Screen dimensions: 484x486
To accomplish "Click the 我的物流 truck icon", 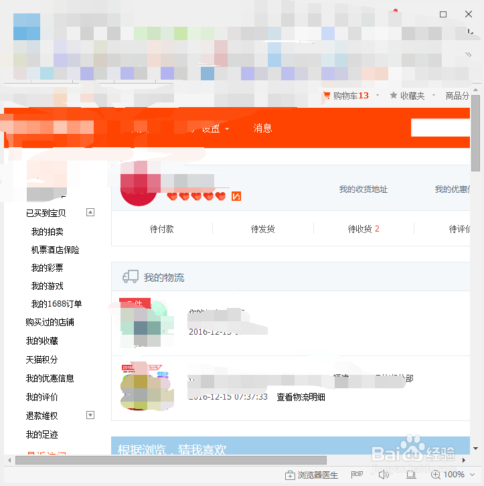I will point(131,276).
